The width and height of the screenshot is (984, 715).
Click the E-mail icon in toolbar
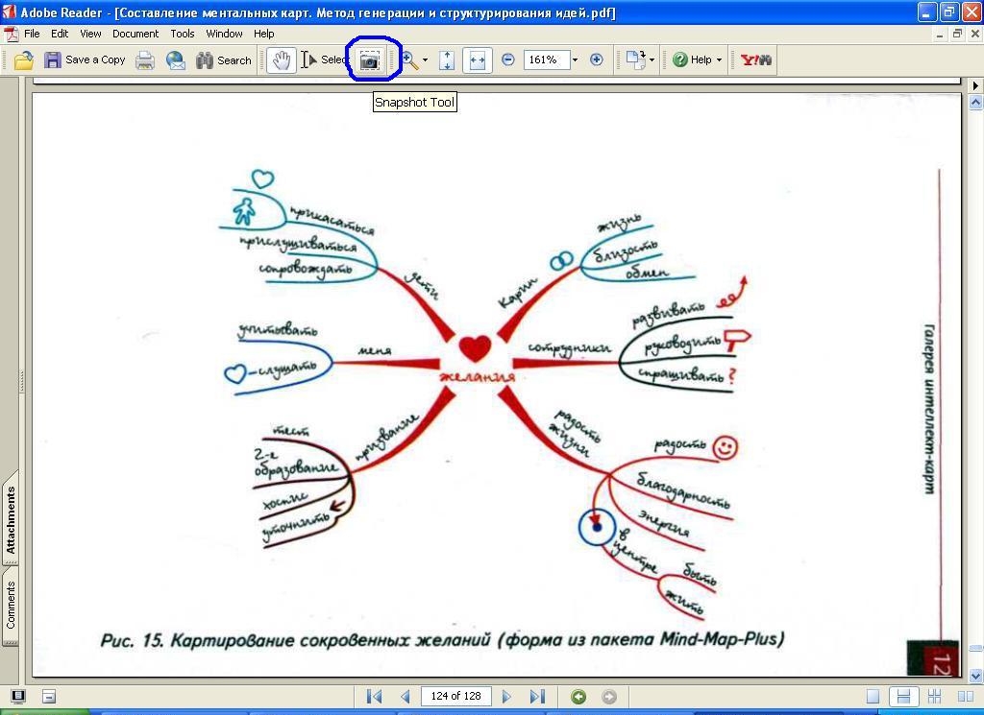[x=176, y=60]
